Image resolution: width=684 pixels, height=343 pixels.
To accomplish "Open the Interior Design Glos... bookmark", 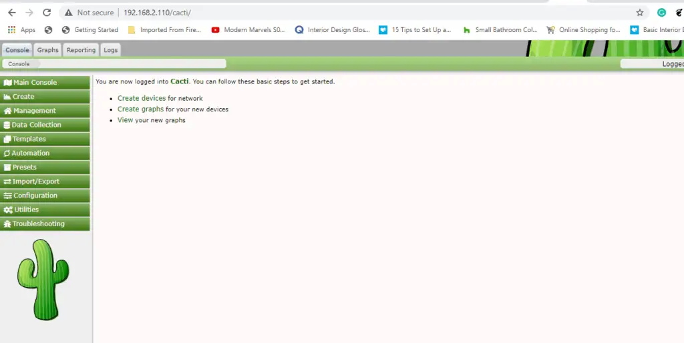I will pos(333,29).
